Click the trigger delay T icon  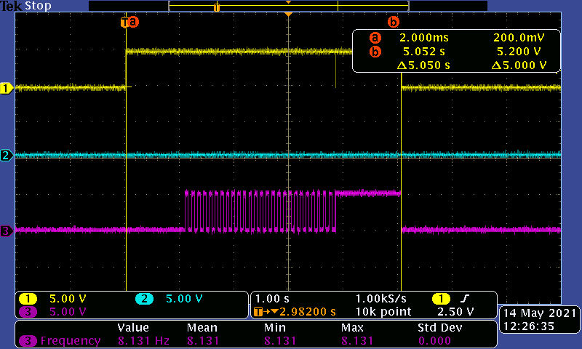(258, 311)
